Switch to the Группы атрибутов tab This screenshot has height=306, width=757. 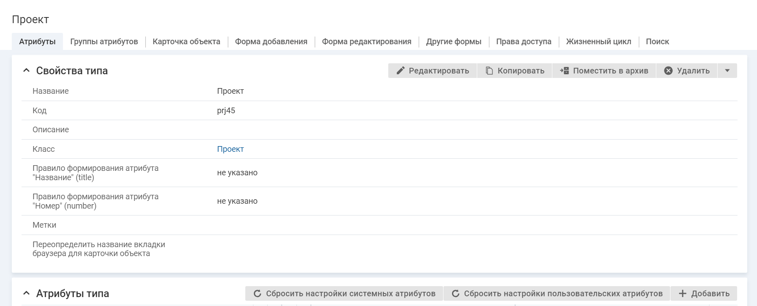tap(104, 41)
